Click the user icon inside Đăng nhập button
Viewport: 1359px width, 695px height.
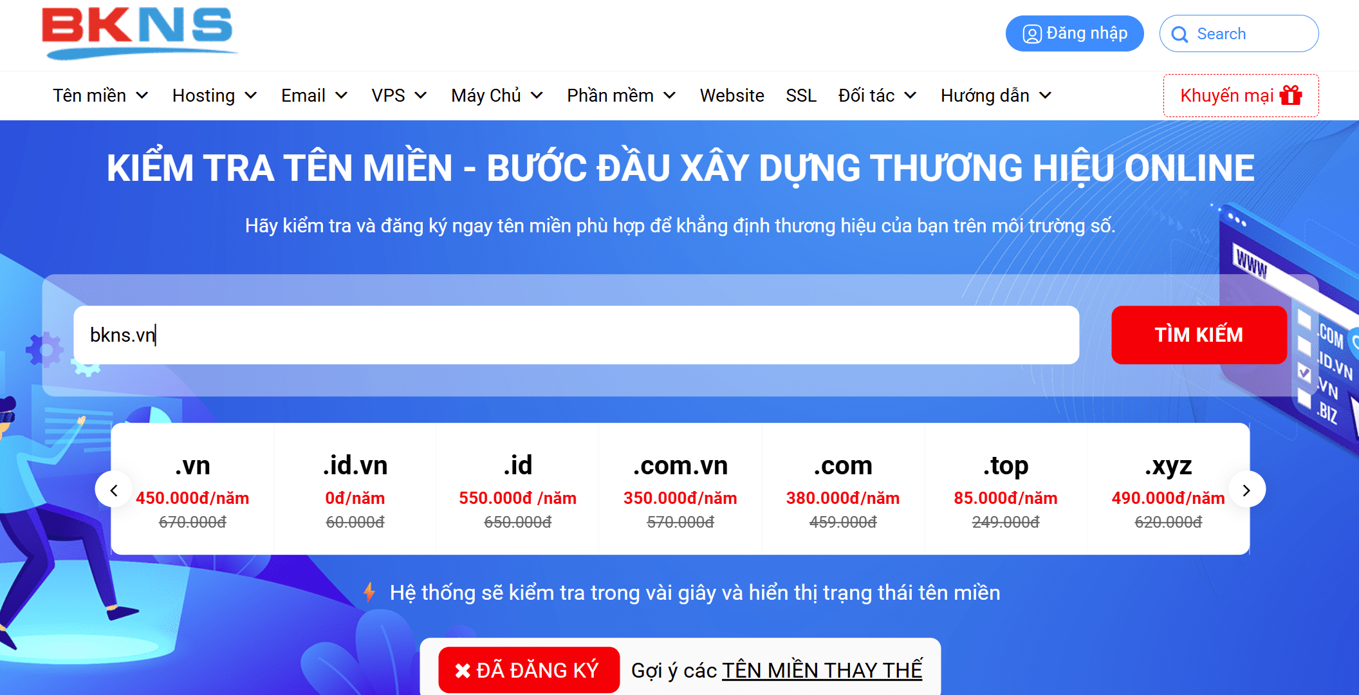coord(1032,33)
